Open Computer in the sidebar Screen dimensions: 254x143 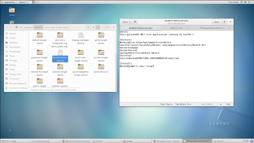[x=16, y=79]
